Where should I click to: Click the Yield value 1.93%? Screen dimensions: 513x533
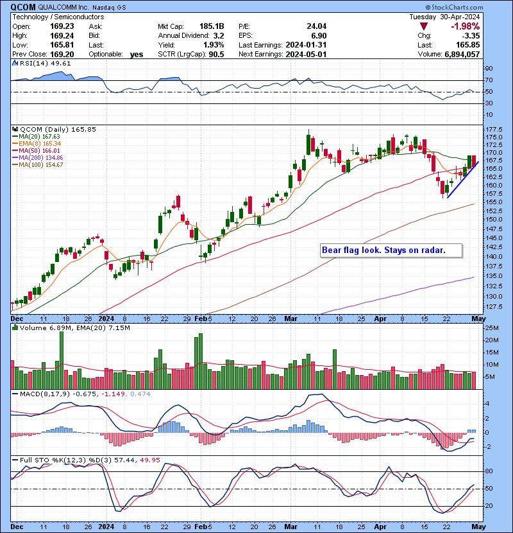pos(214,45)
